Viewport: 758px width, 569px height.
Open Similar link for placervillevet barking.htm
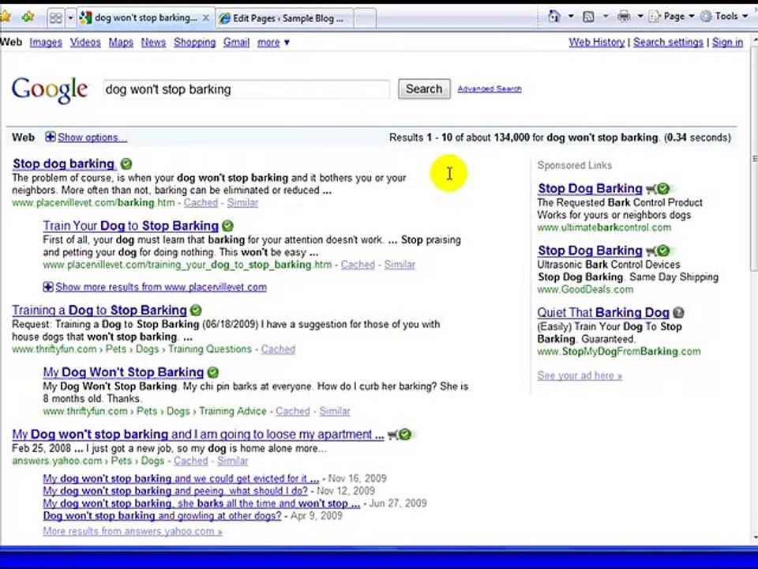[242, 203]
